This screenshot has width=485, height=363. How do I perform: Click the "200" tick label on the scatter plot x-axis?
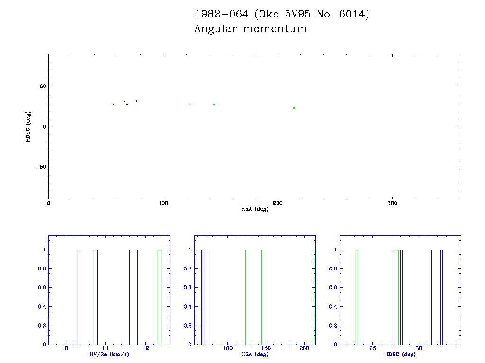[278, 203]
